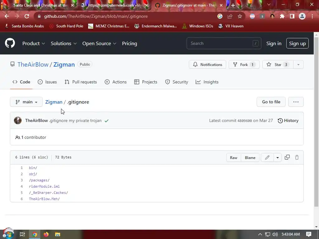Click the GitHub search field
319x239 pixels.
point(224,43)
